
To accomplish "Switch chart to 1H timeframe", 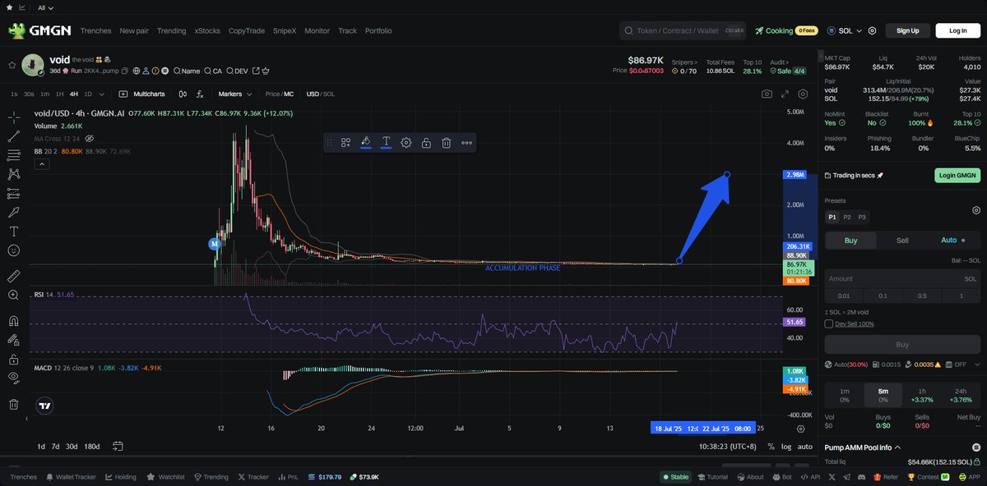I will click(59, 94).
